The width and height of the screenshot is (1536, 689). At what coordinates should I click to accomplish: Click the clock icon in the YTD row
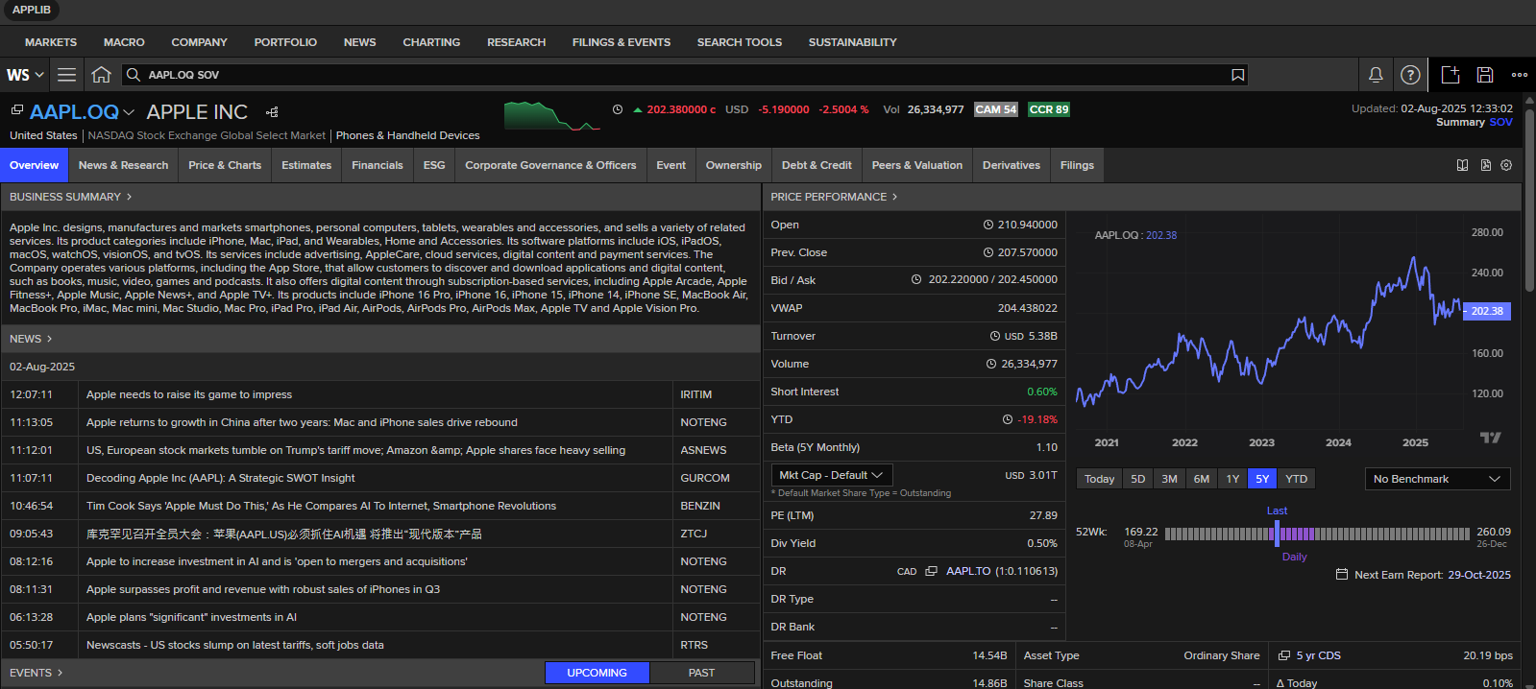[1008, 419]
